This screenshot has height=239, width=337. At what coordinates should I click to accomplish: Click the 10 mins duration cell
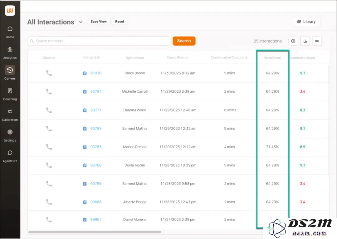click(230, 110)
